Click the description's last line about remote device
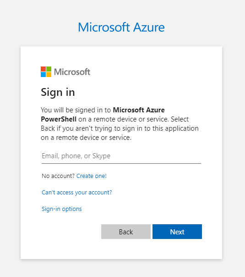 pos(86,138)
